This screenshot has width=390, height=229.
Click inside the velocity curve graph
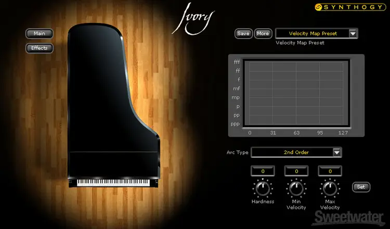296,93
